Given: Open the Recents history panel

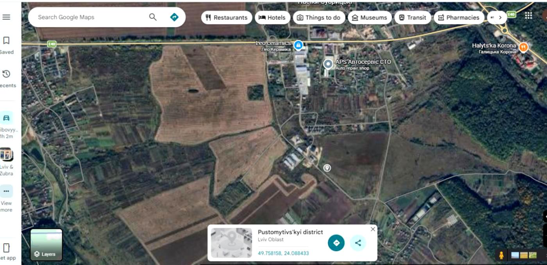Looking at the screenshot, I should (6, 79).
